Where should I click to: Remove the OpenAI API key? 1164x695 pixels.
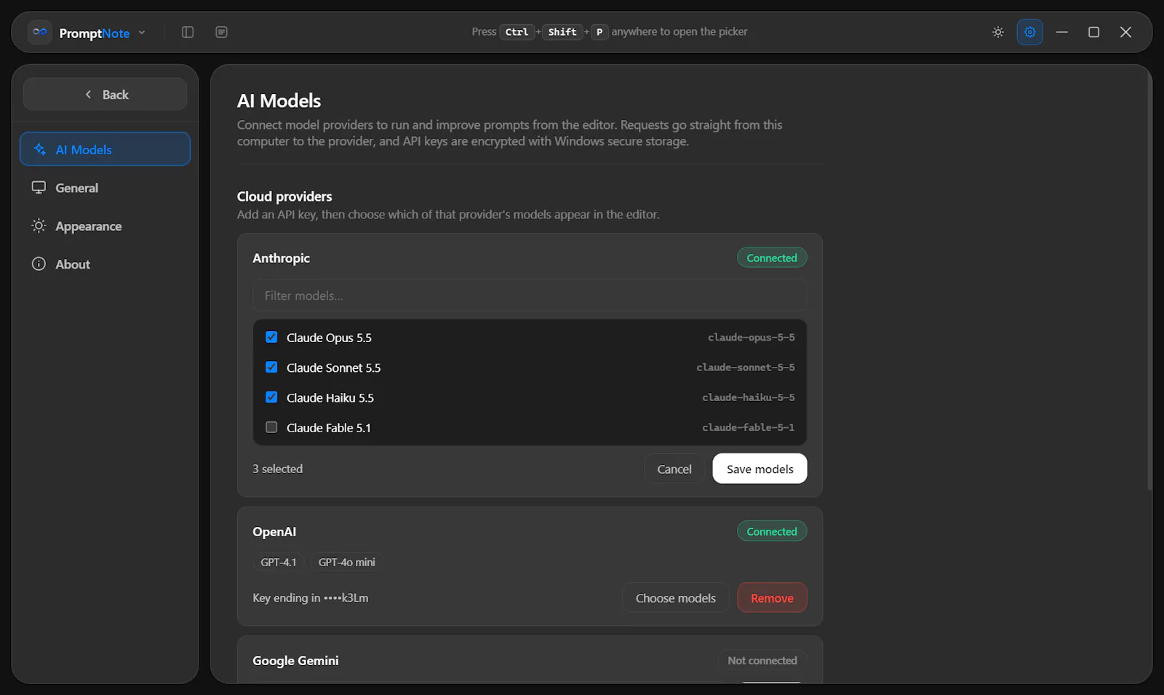click(772, 598)
